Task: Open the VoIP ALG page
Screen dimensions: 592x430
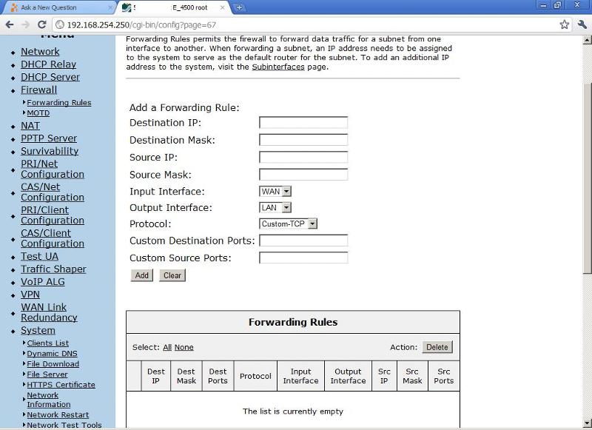Action: tap(43, 282)
